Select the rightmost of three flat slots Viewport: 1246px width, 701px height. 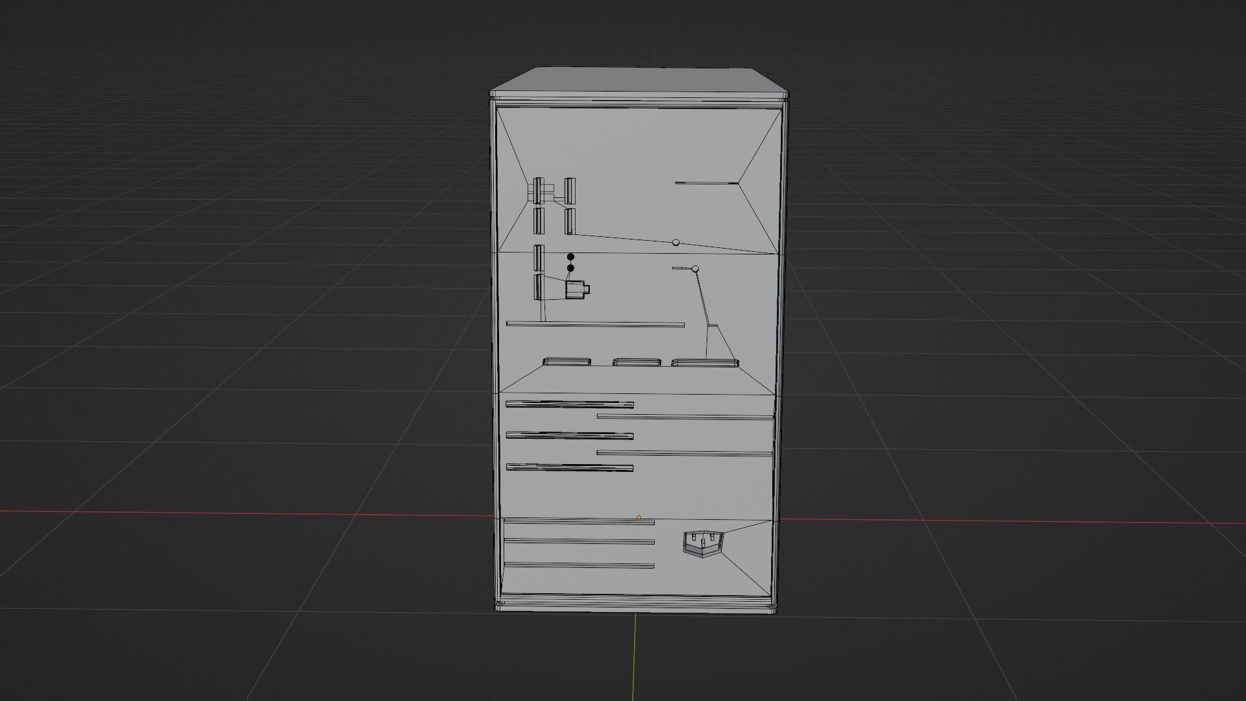pos(705,362)
